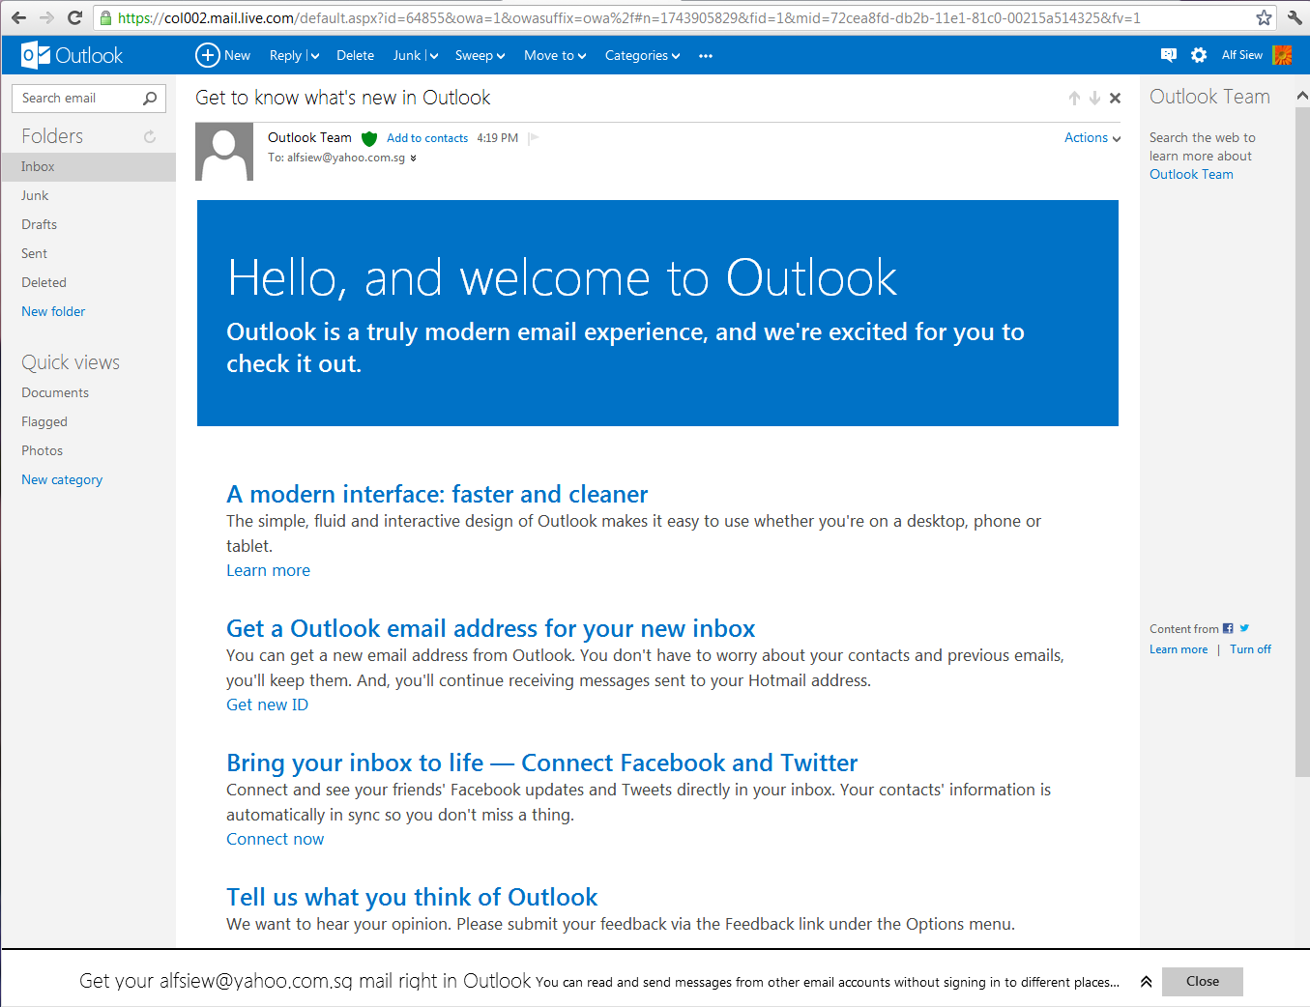Open the Categories dropdown
This screenshot has width=1310, height=1007.
(x=643, y=56)
